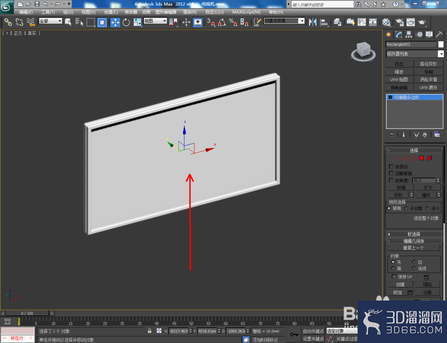Click the time slider 0 / 100
This screenshot has height=343, width=447.
point(27,313)
